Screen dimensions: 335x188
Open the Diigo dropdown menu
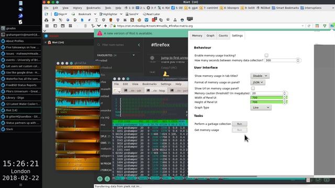(x=61, y=14)
